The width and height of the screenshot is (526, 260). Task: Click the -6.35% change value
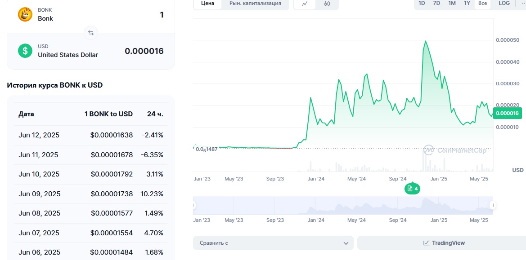(x=153, y=155)
